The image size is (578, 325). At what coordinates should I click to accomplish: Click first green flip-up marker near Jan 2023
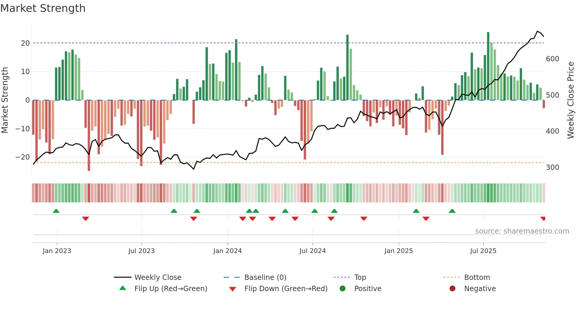(x=56, y=211)
